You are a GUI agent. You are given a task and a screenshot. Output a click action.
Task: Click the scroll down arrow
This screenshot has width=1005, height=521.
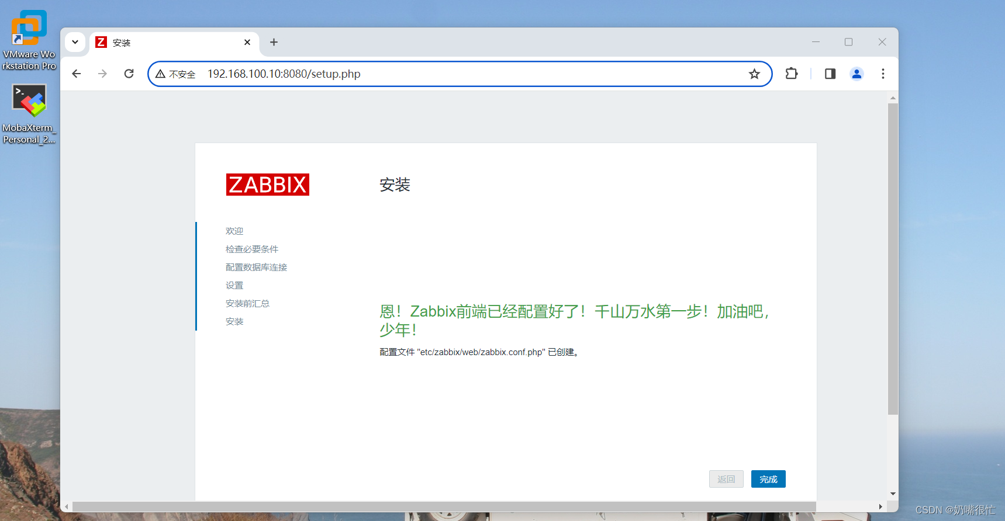(893, 494)
